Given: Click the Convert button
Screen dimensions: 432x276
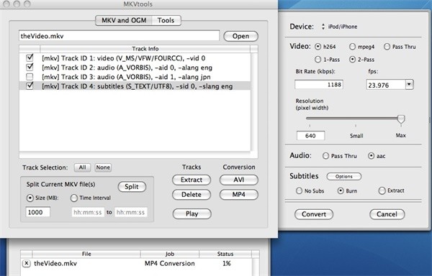Looking at the screenshot, I should pyautogui.click(x=314, y=214).
